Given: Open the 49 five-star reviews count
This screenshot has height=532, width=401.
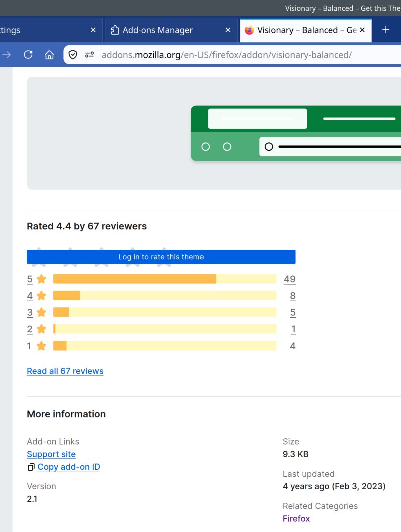Looking at the screenshot, I should (290, 279).
